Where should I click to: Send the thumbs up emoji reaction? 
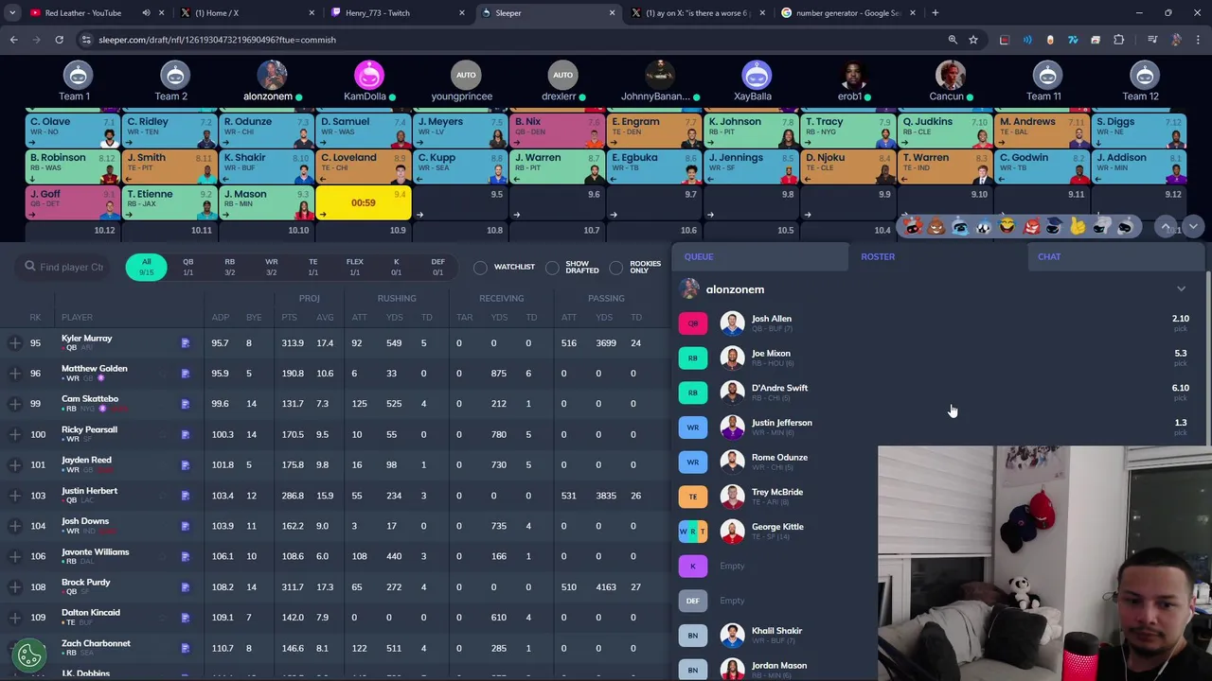click(1078, 227)
